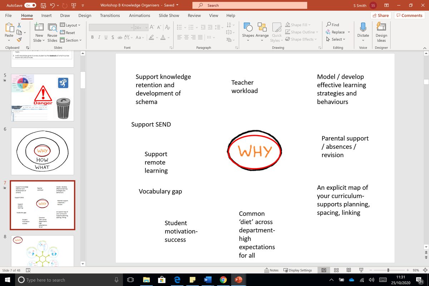Expand the Paste options arrow
429x286 pixels.
coord(9,40)
